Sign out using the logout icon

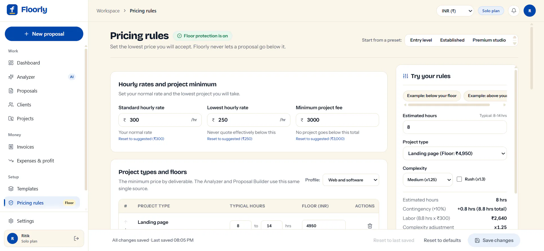tap(76, 239)
